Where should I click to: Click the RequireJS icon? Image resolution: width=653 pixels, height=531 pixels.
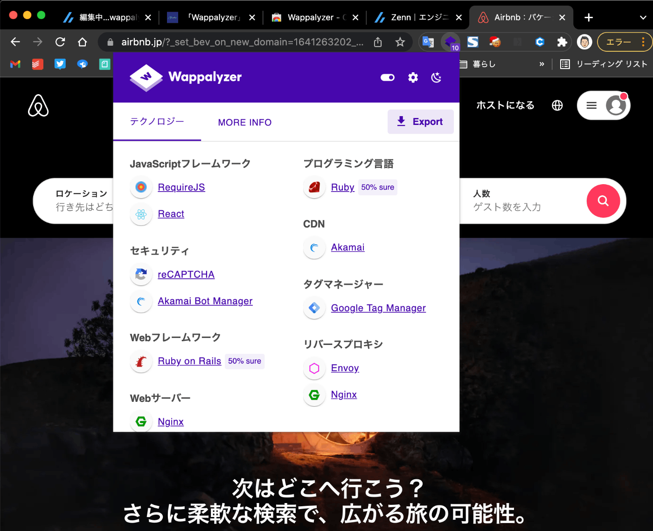(141, 187)
